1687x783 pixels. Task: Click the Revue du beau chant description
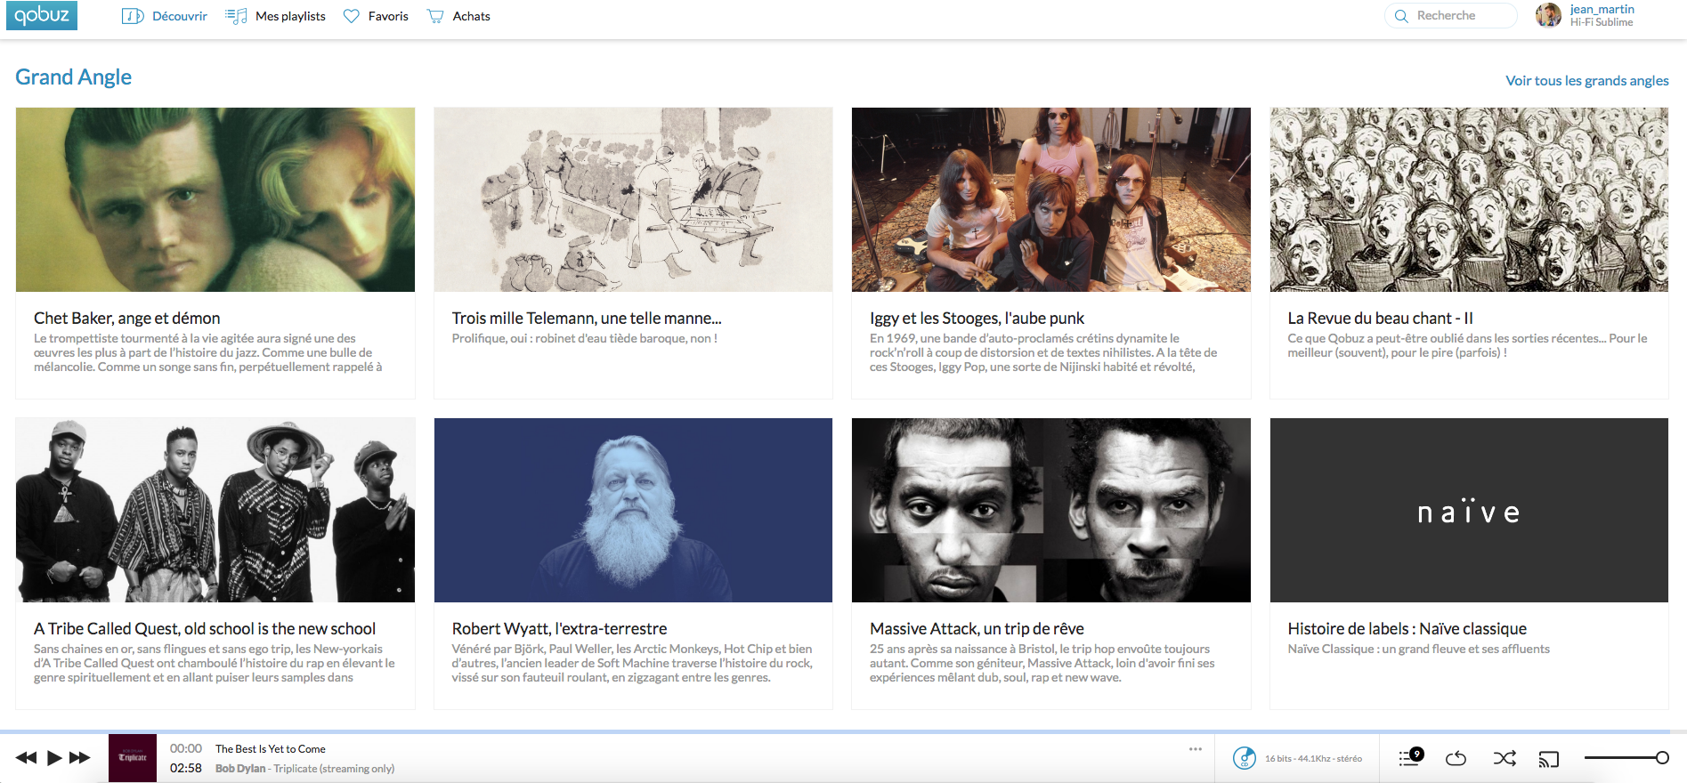[1467, 345]
